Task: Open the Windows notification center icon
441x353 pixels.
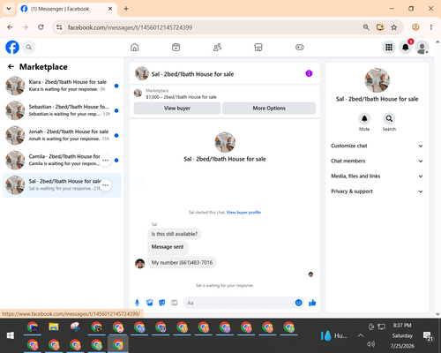Action: tap(428, 336)
